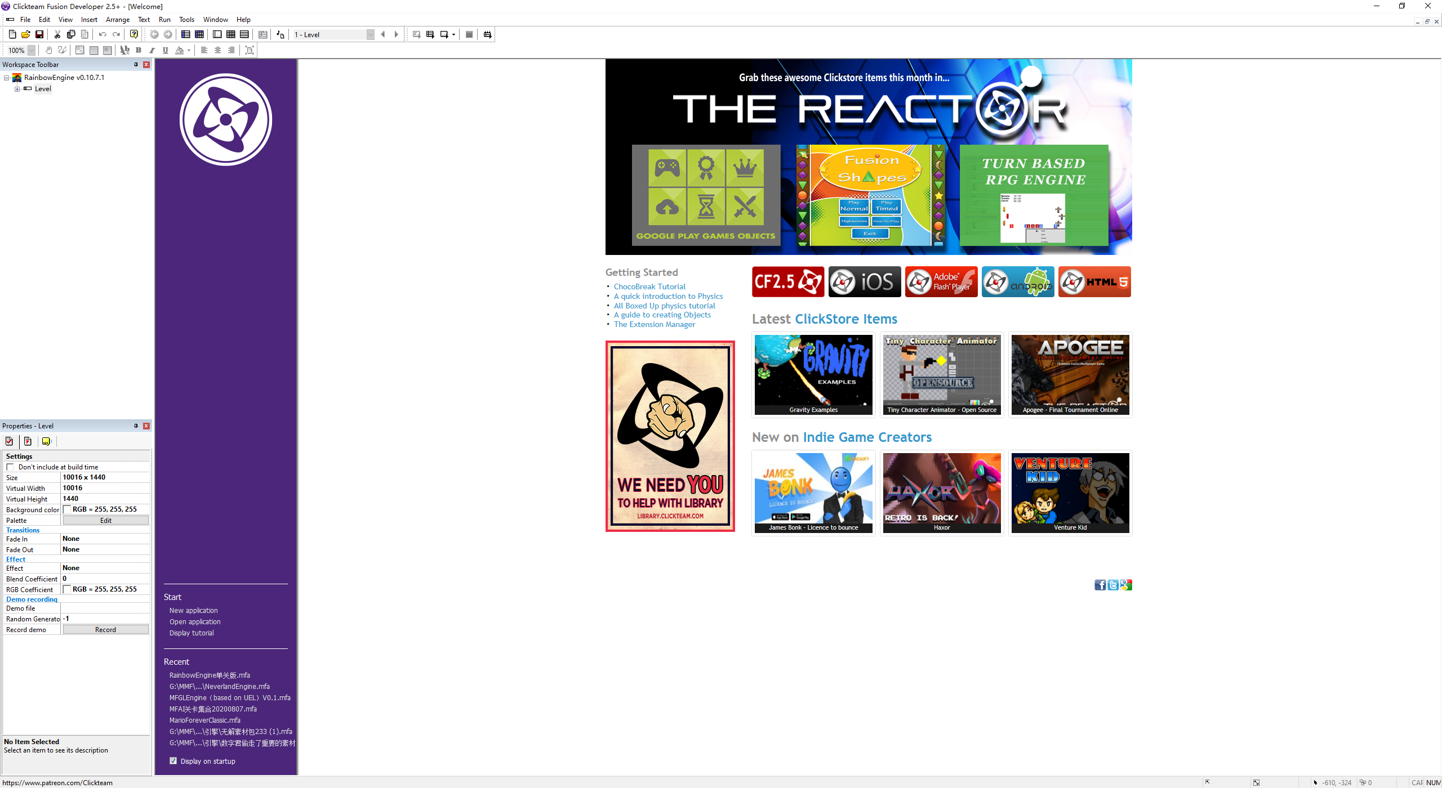
Task: Open the Venture Kid thumbnail
Action: (1070, 493)
